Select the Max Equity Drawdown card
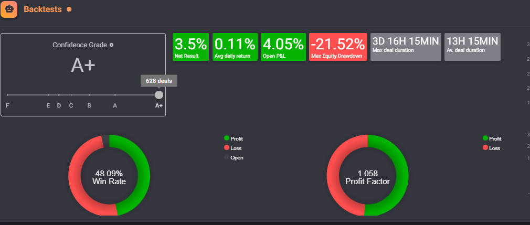The width and height of the screenshot is (530, 225). 337,47
